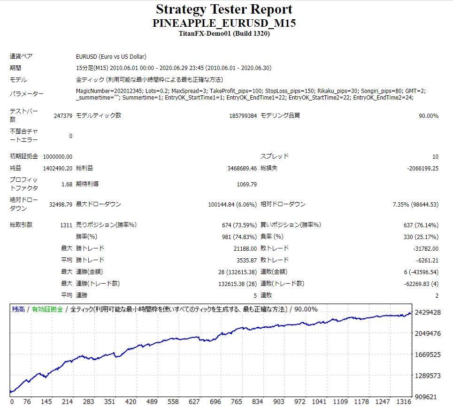The image size is (453, 409).
Task: Click the 残高 balance legend label
Action: click(18, 309)
